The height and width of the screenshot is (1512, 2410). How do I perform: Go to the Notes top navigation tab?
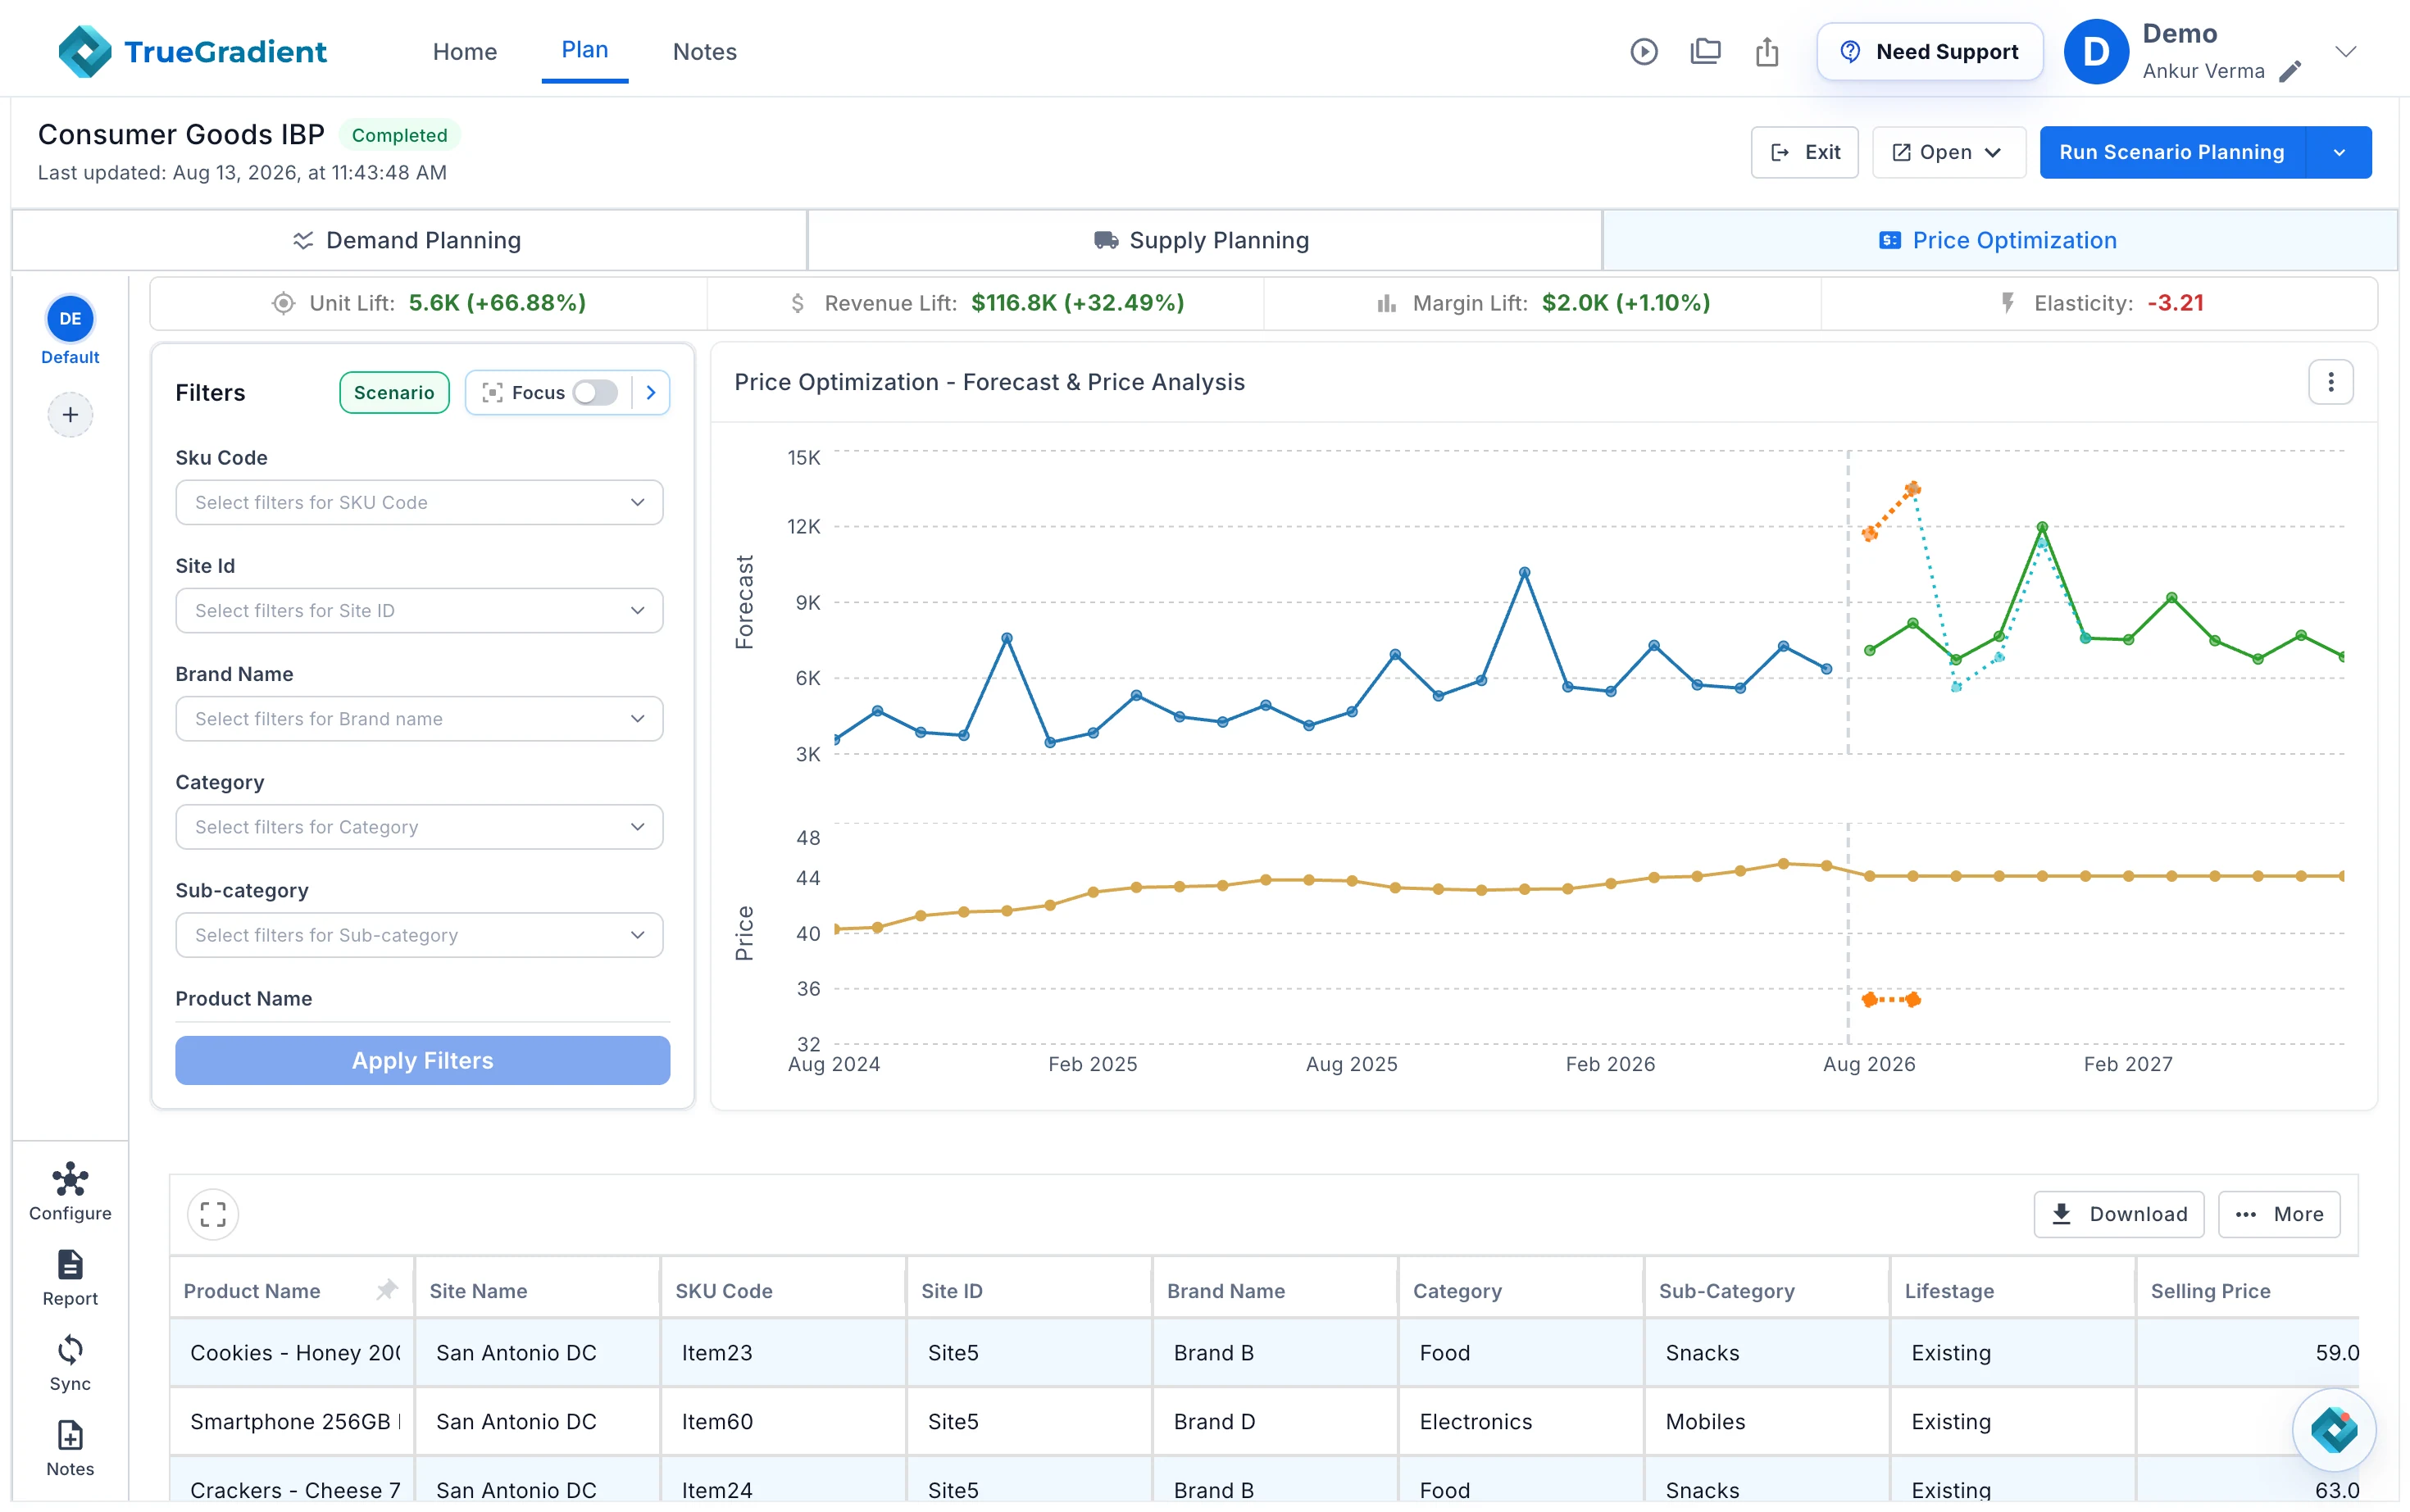pos(704,51)
